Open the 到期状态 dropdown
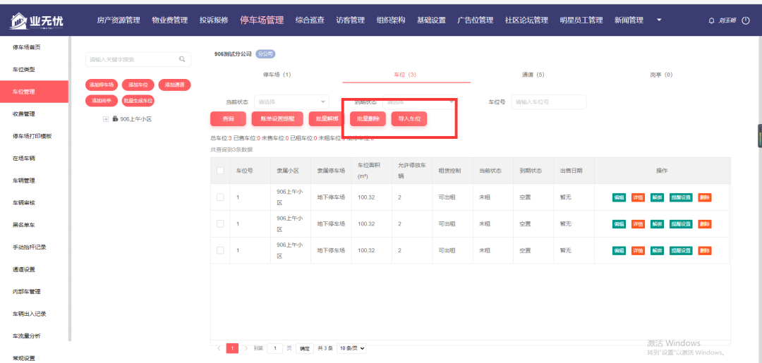Viewport: 762px width, 363px height. pyautogui.click(x=419, y=102)
